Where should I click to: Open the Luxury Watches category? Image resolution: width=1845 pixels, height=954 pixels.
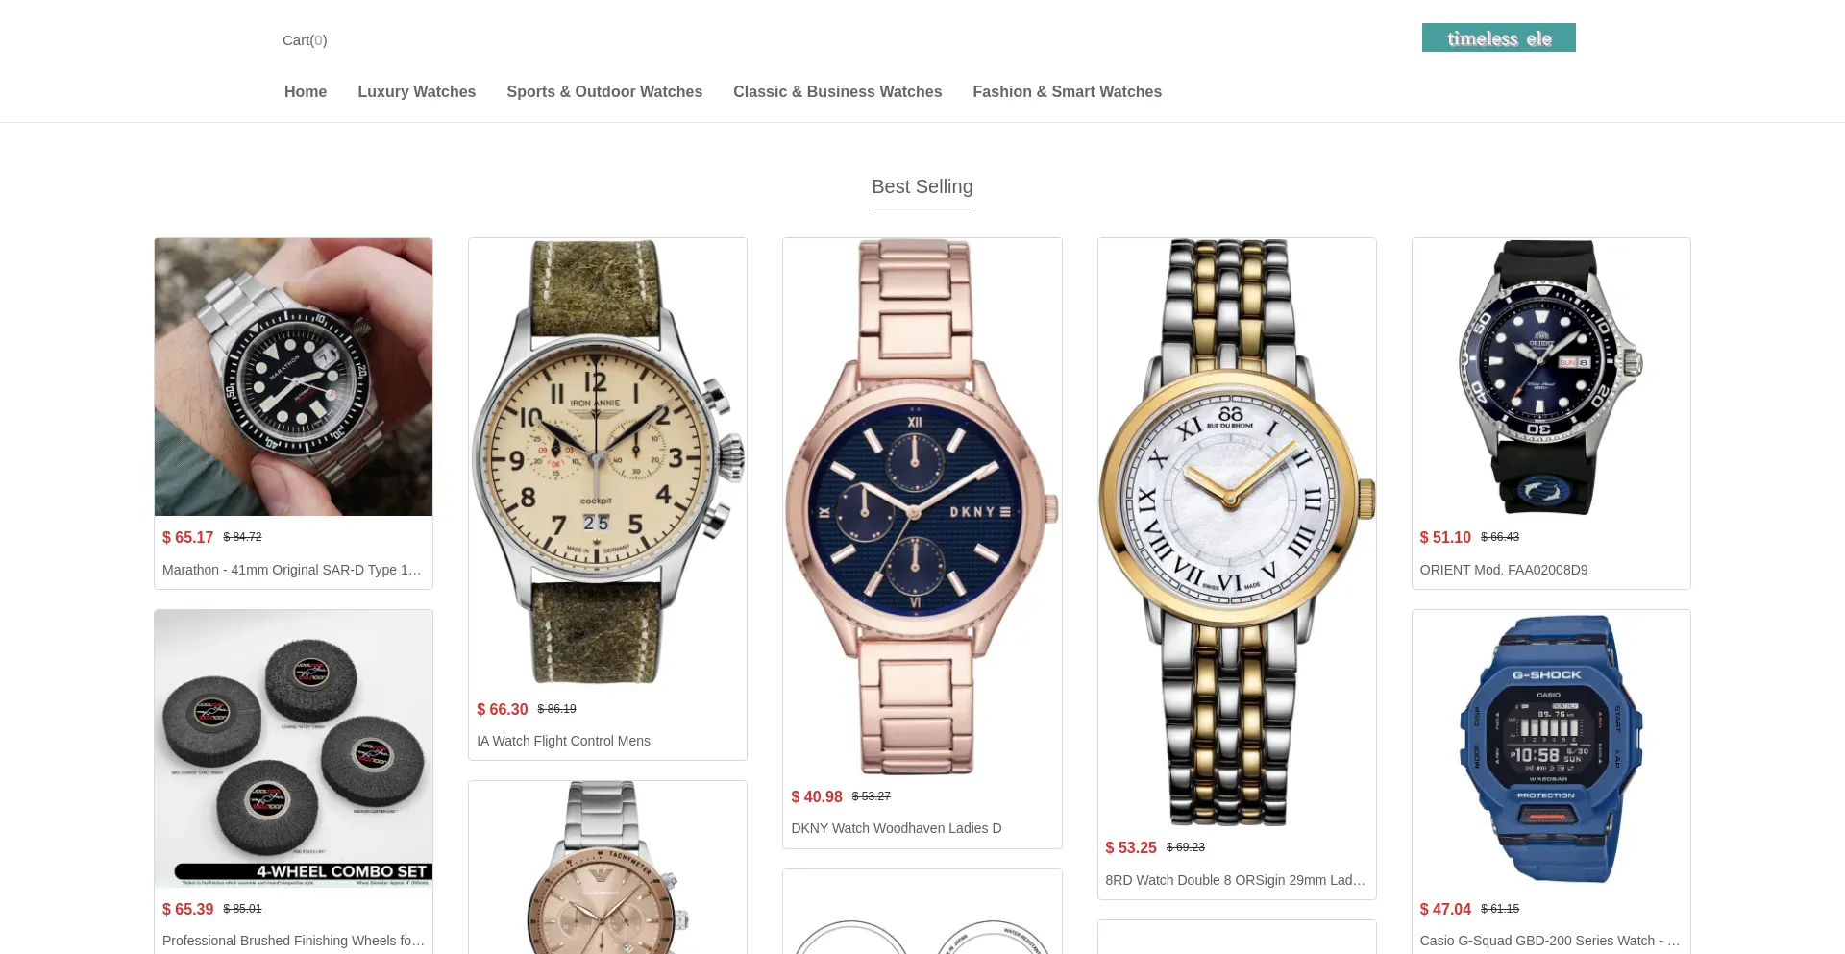[417, 92]
